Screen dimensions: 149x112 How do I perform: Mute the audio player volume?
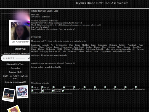(x=29, y=58)
